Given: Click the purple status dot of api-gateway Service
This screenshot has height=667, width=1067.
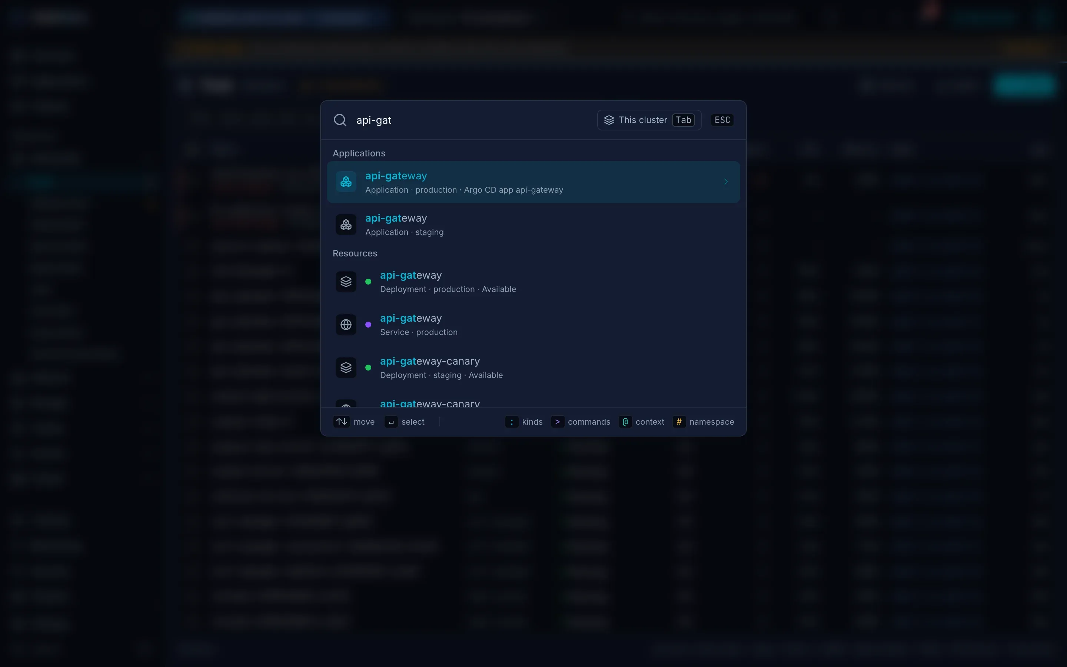Looking at the screenshot, I should coord(368,325).
